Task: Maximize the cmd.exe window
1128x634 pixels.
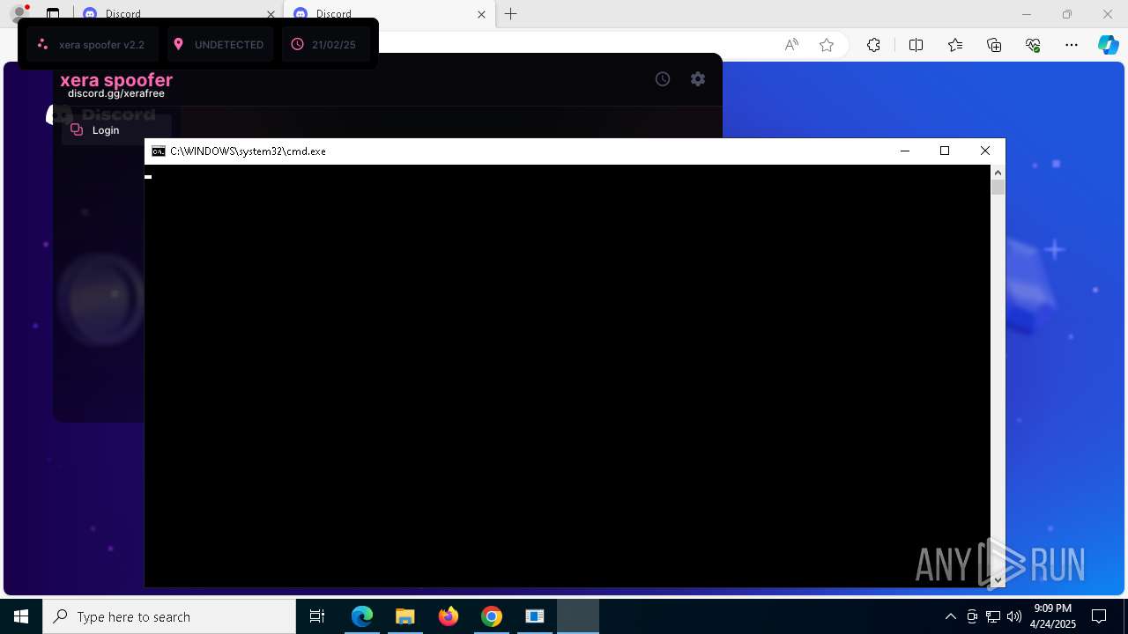Action: (945, 151)
